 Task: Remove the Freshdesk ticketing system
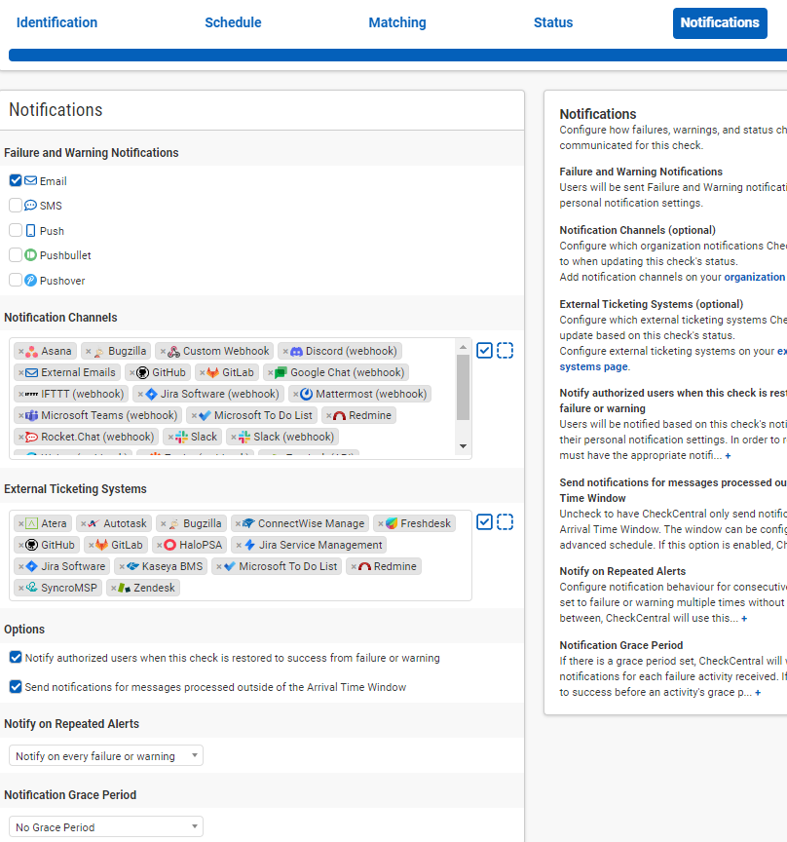pos(382,523)
